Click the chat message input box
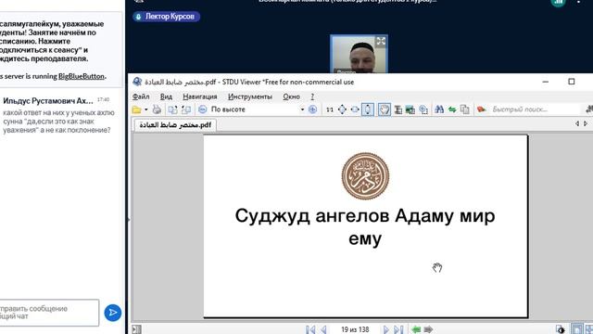Viewport: 593px width, 334px height. (x=49, y=313)
